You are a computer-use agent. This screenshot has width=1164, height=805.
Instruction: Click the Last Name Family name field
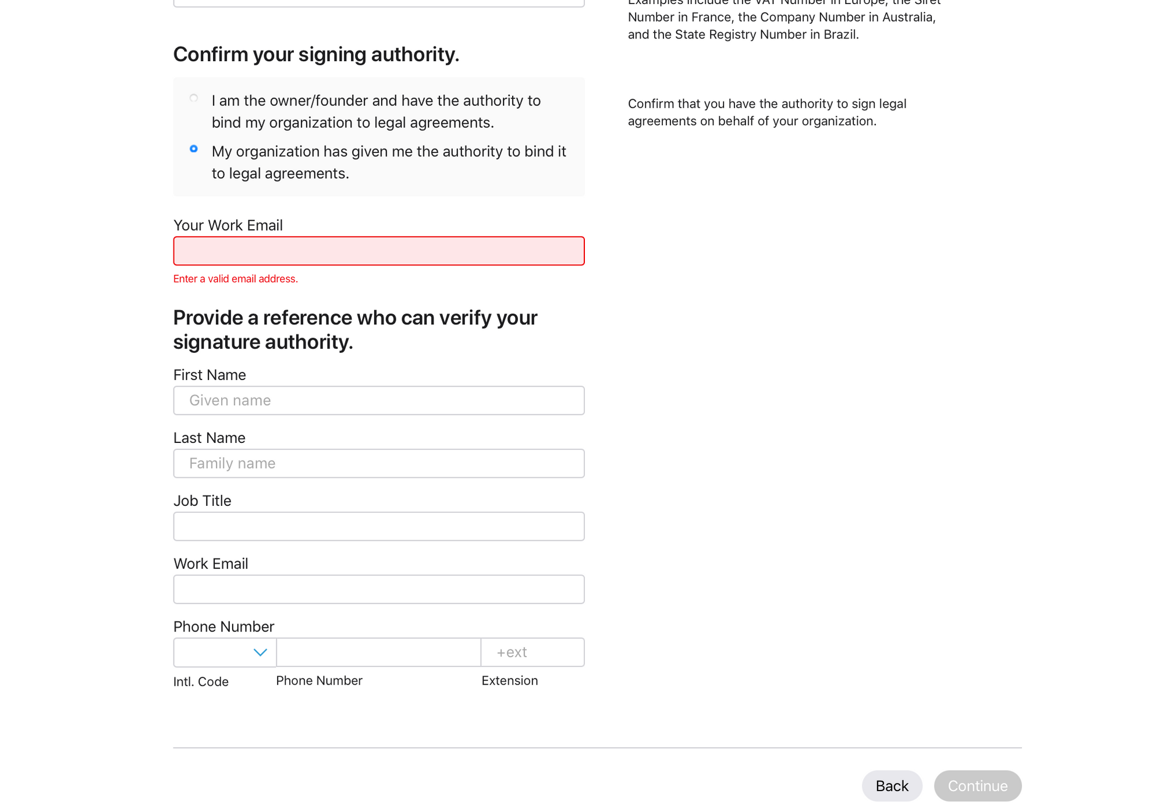click(378, 463)
